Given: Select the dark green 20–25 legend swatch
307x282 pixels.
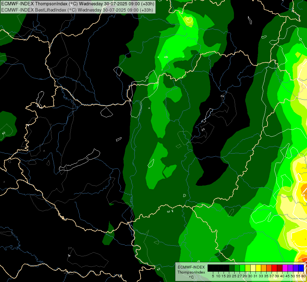Looking at the screenshot, I should pyautogui.click(x=232, y=268).
